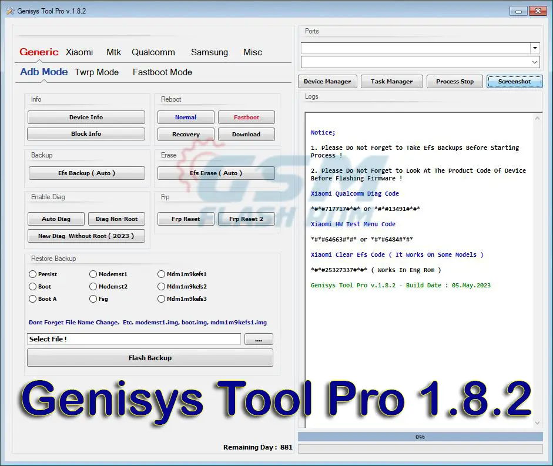Click the 0% progress bar
Viewport: 553px width, 466px height.
tap(420, 437)
